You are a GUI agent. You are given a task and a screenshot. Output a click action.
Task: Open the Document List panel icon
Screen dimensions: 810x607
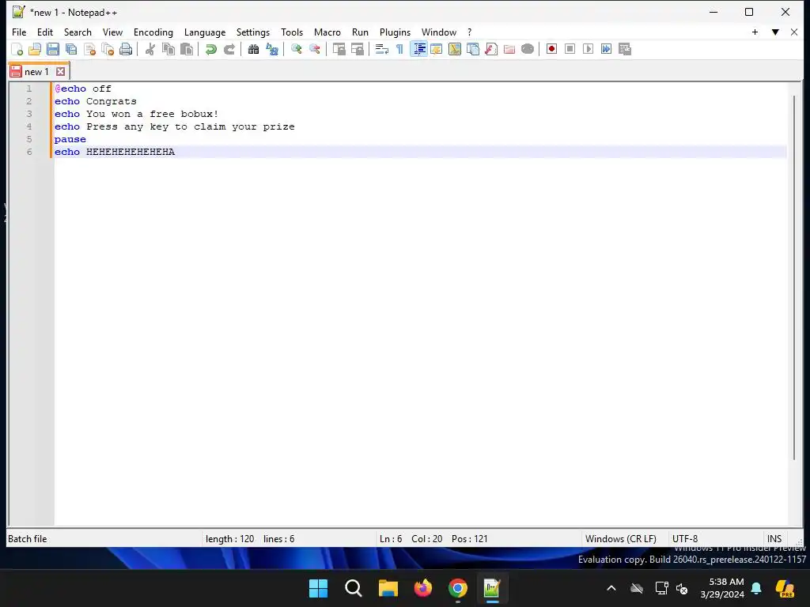(473, 50)
